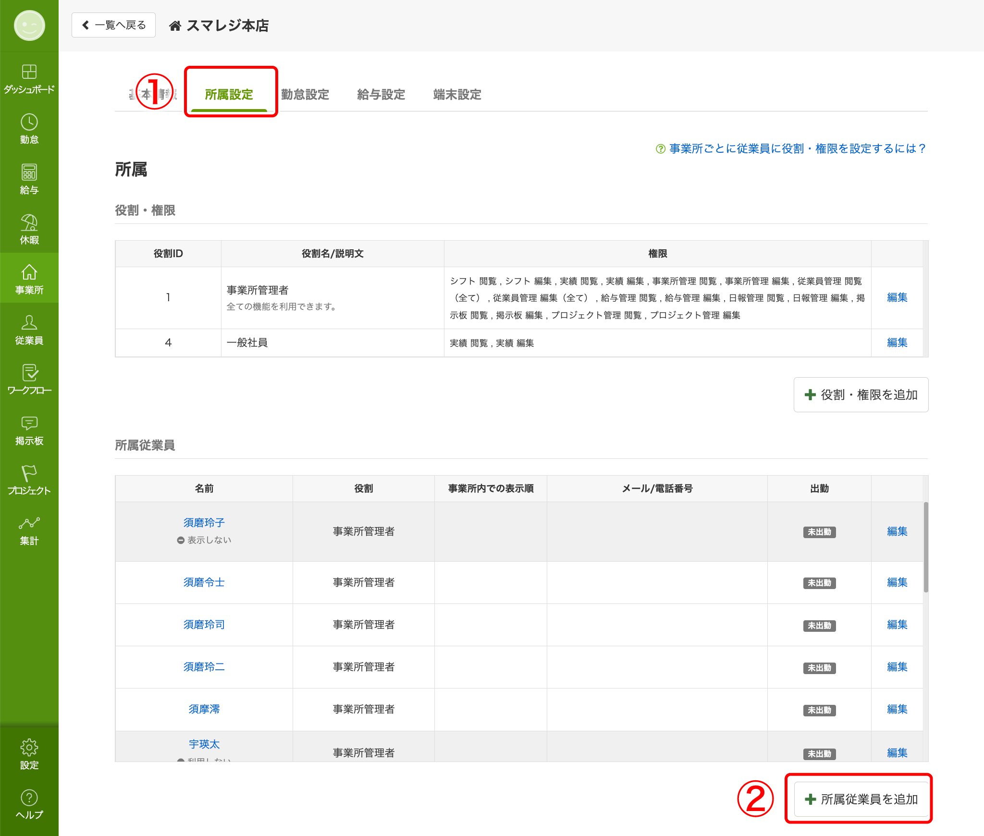
Task: Click 事業所管理者 role cell in 須摩澪 row
Action: coord(364,709)
